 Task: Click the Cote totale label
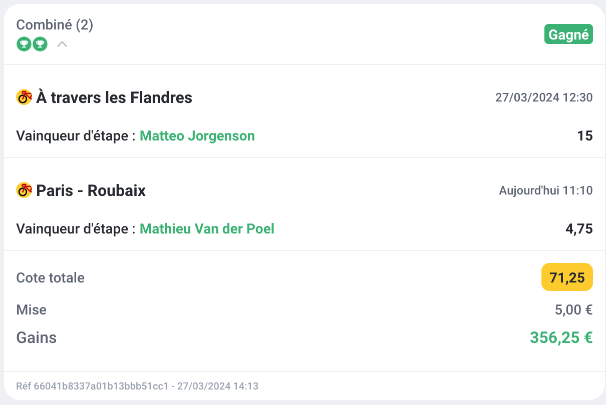coord(51,277)
